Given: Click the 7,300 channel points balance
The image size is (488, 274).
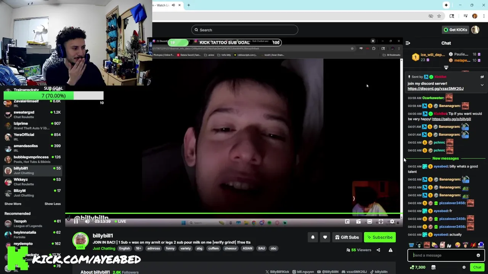Looking at the screenshot, I should 417,267.
